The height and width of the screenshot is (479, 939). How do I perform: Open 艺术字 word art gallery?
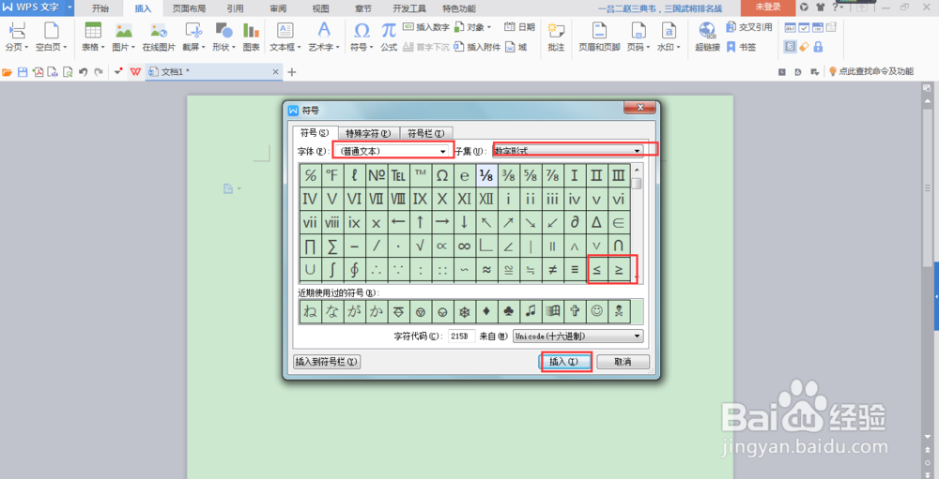pyautogui.click(x=324, y=37)
